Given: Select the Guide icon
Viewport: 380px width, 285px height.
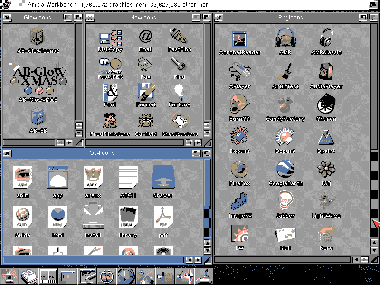Looking at the screenshot, I should pos(23,218).
